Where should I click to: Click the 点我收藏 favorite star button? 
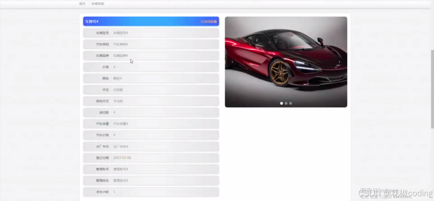coord(209,22)
